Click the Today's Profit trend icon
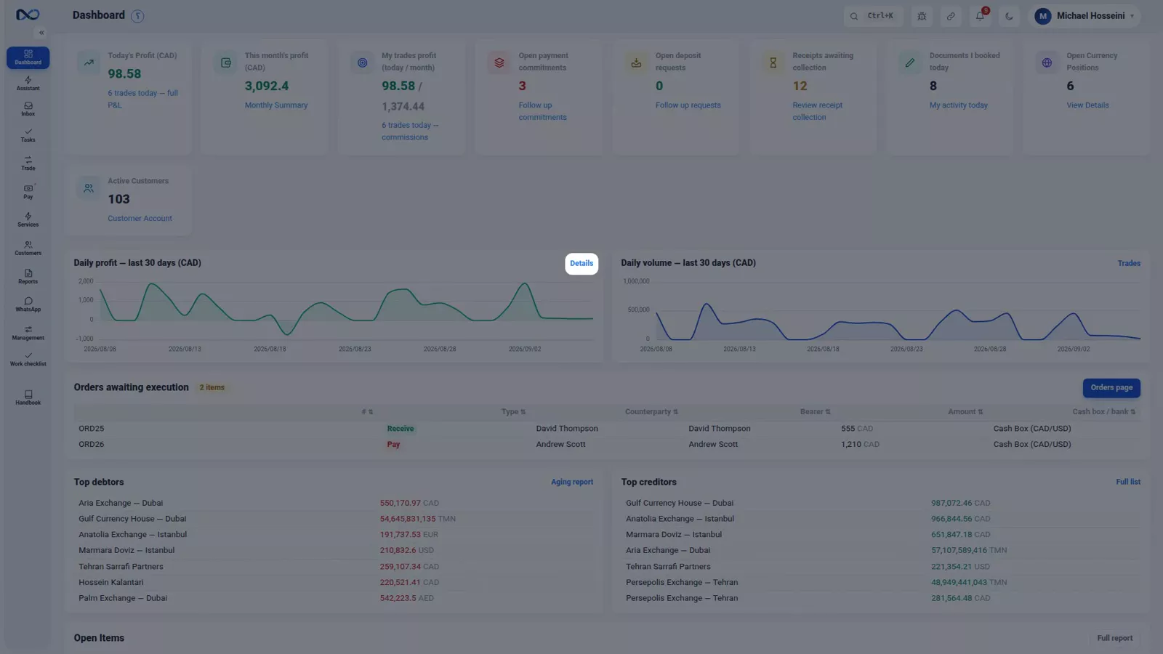 [89, 62]
